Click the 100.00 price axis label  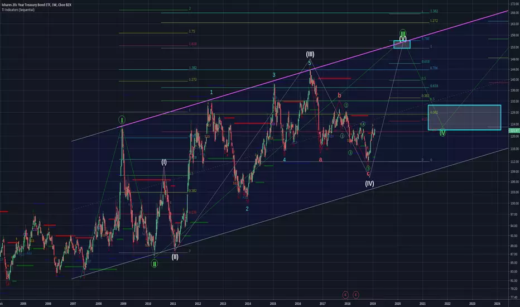[x=514, y=203]
